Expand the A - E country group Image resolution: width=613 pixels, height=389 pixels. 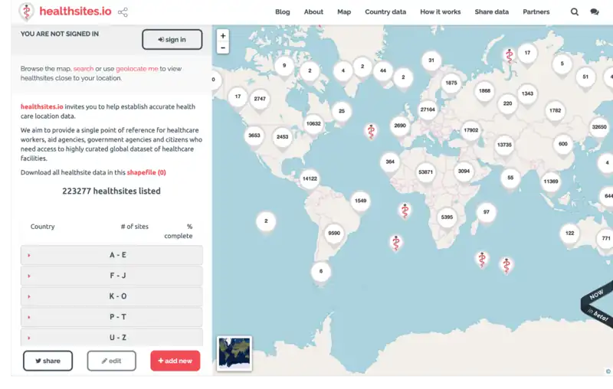coord(112,255)
